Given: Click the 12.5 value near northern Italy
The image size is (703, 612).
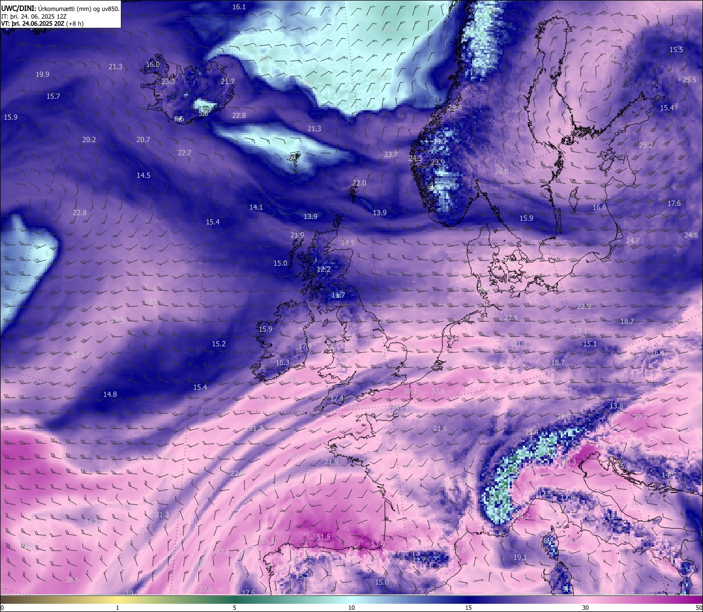Looking at the screenshot, I should click(x=544, y=494).
